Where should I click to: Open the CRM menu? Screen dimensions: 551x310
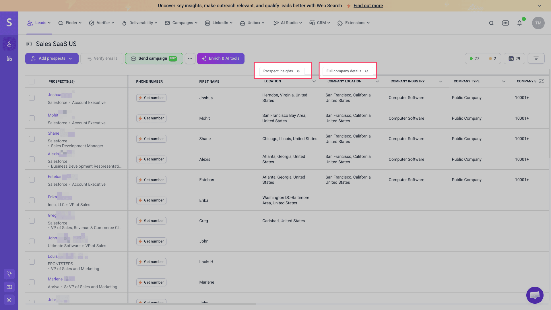point(320,23)
